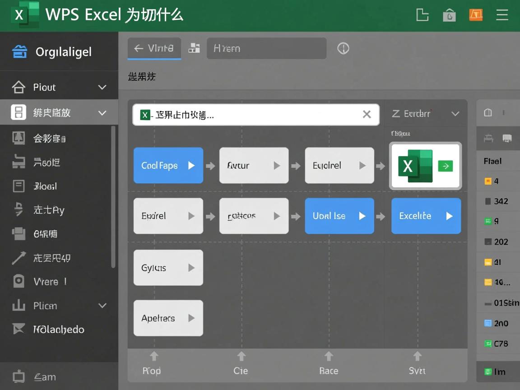
Task: Click the info icon beside the search bar
Action: tap(343, 48)
